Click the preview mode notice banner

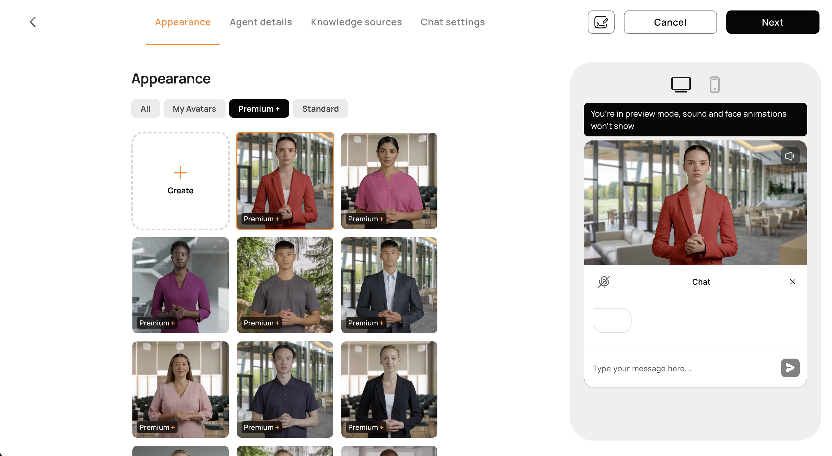(695, 120)
